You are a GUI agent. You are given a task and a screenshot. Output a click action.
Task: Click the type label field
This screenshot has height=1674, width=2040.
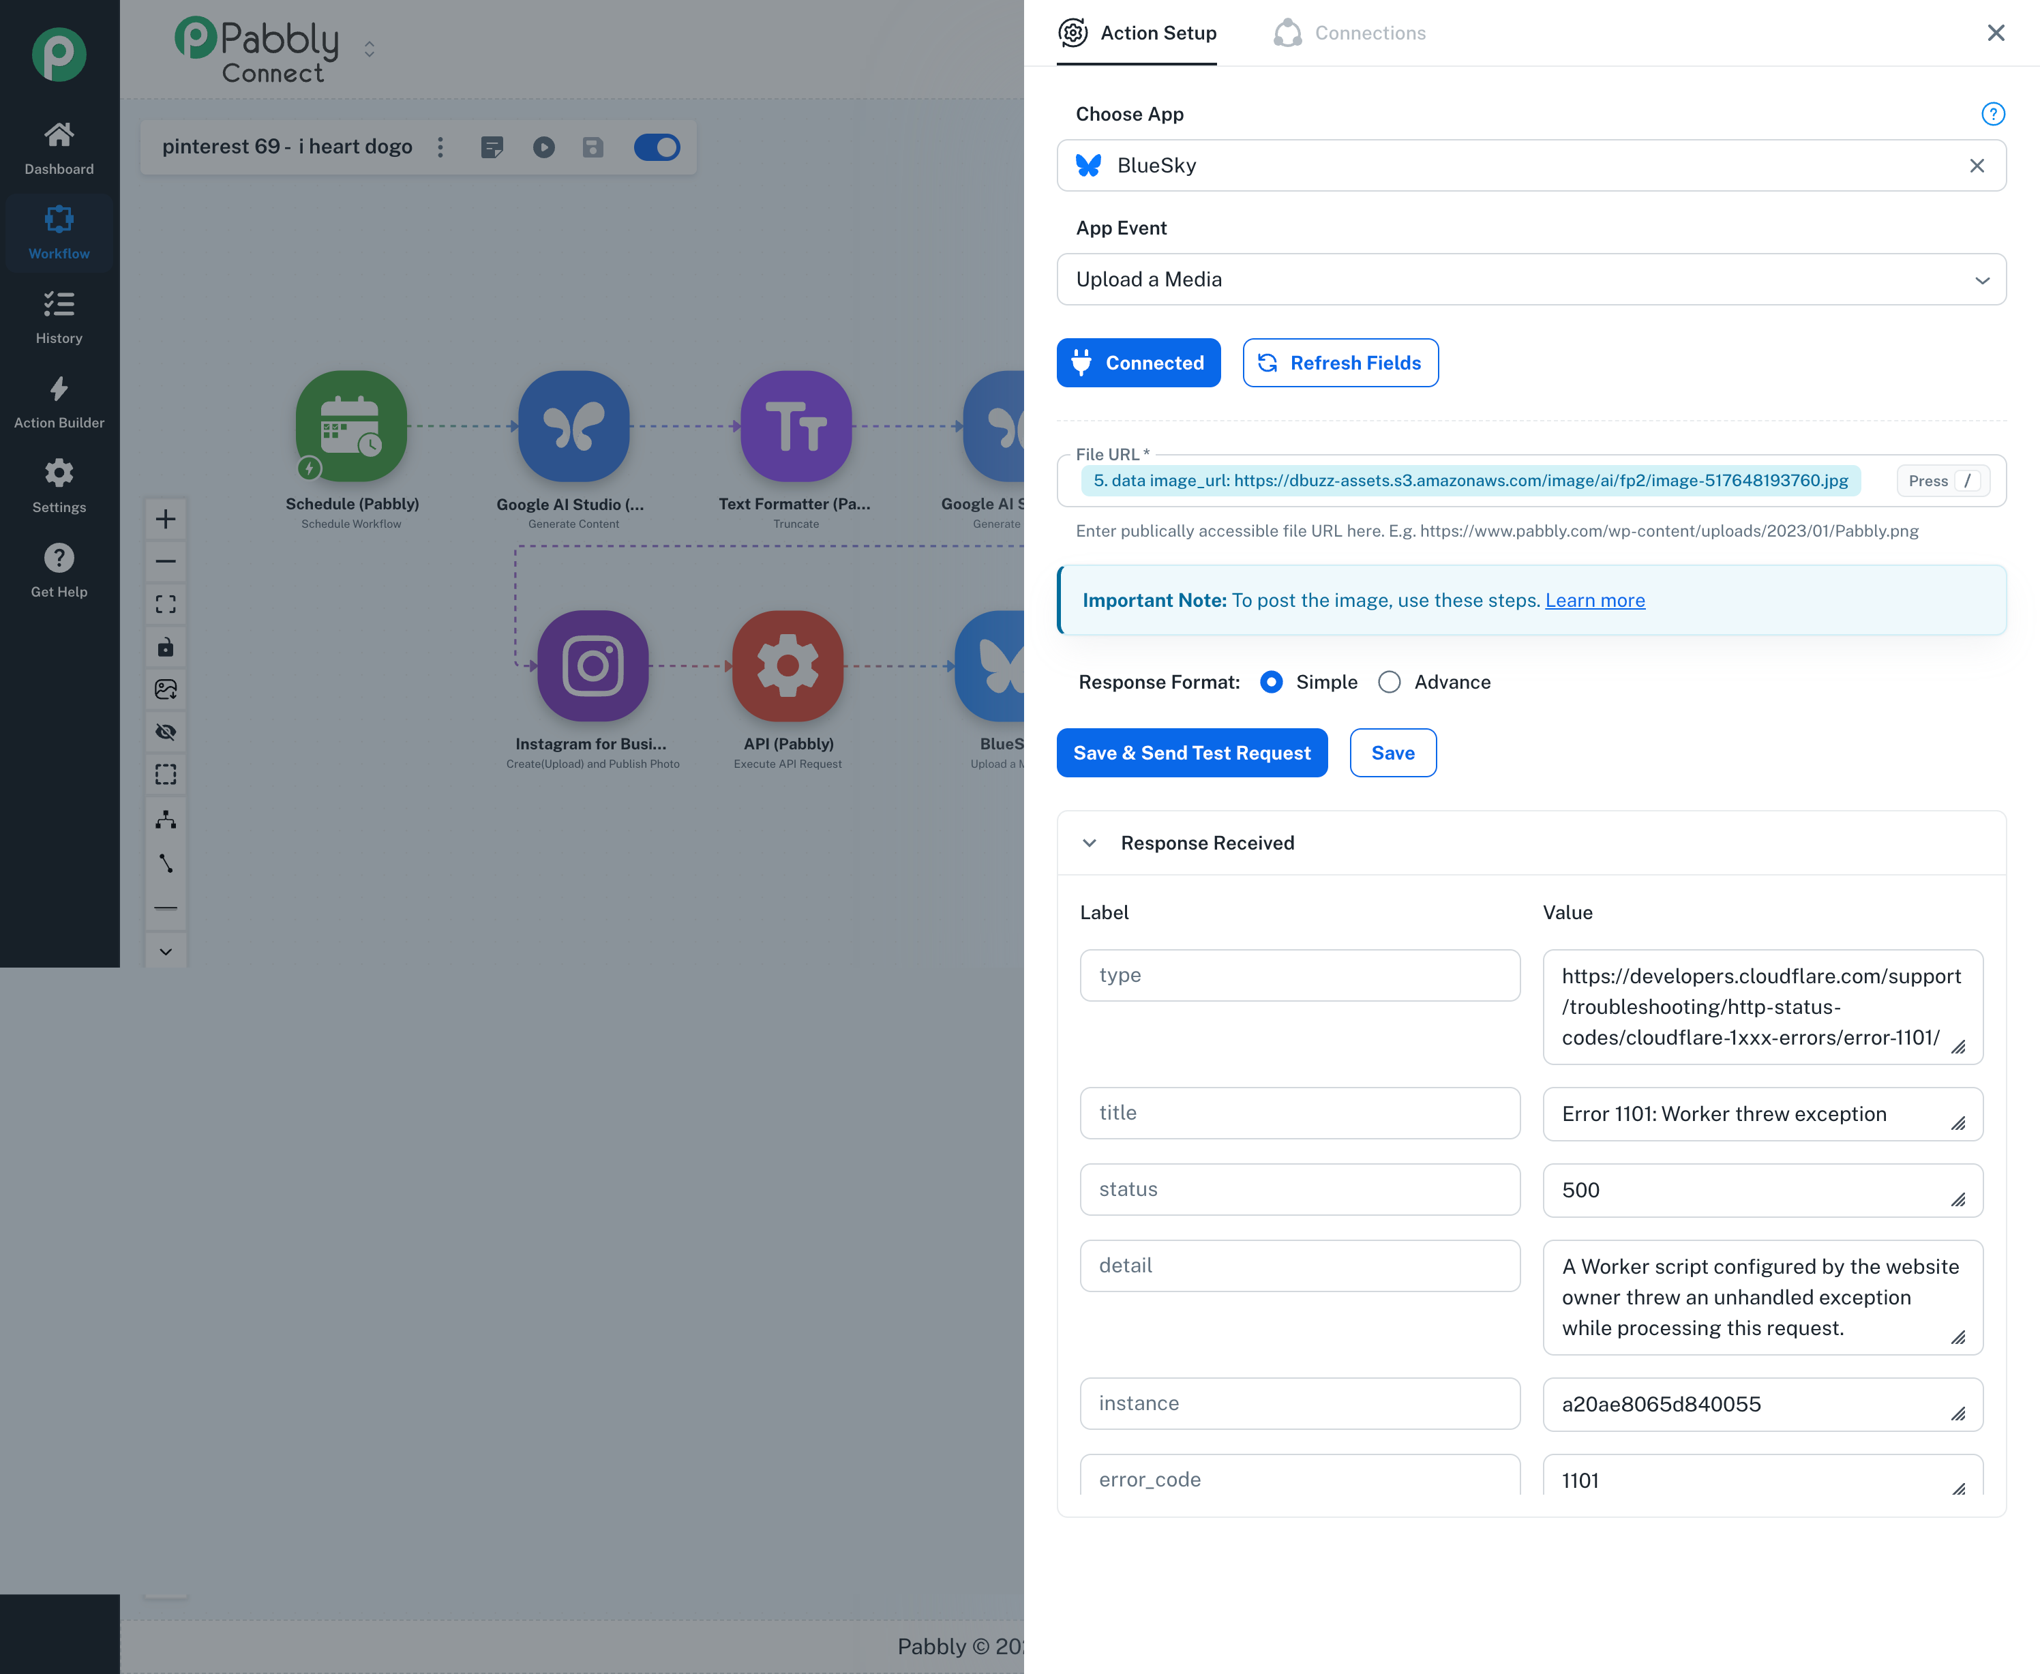[1300, 975]
